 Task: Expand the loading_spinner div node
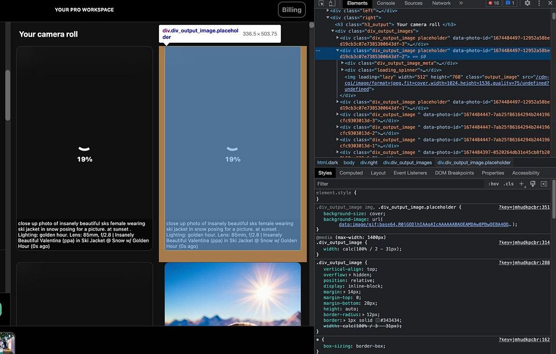pos(342,70)
